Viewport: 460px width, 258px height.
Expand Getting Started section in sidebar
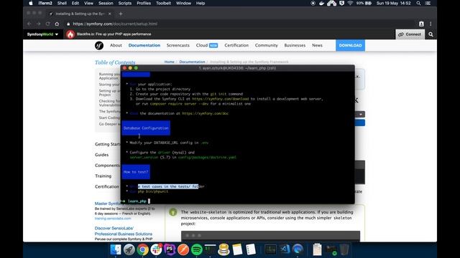[x=107, y=144]
